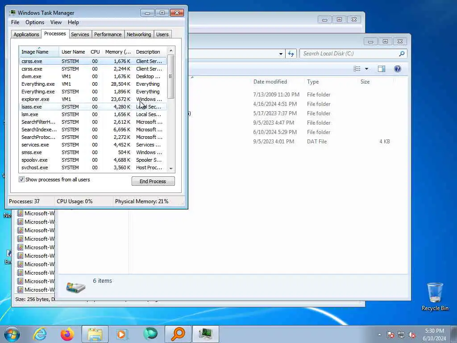Select the svchost.exe process row

93,167
